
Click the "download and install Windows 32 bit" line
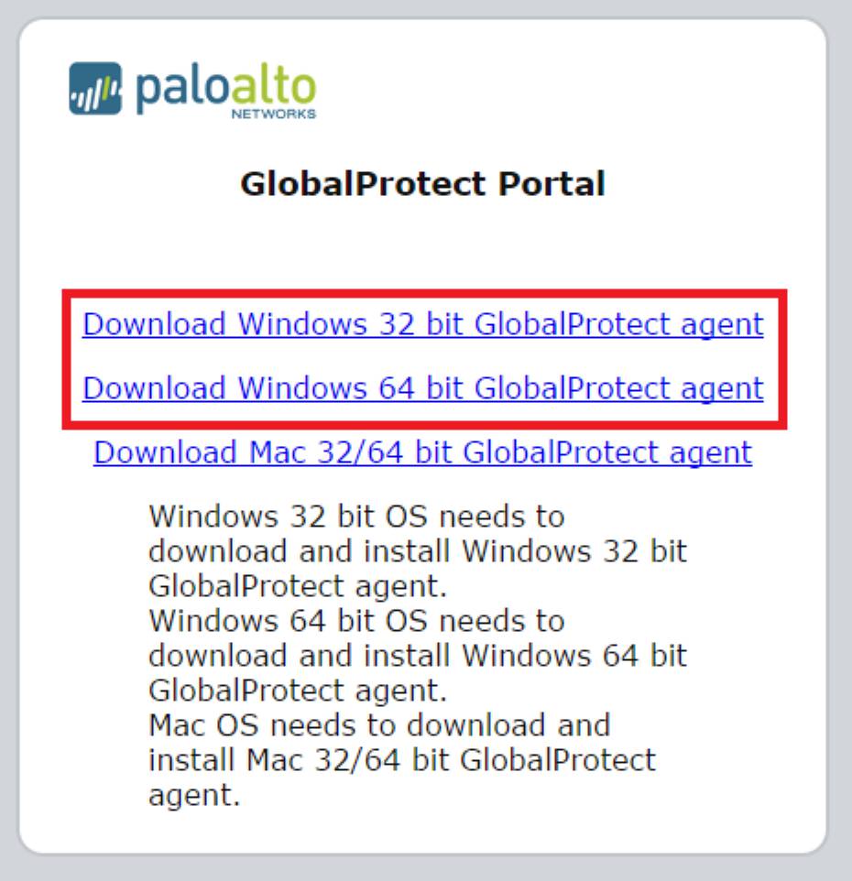(x=418, y=551)
